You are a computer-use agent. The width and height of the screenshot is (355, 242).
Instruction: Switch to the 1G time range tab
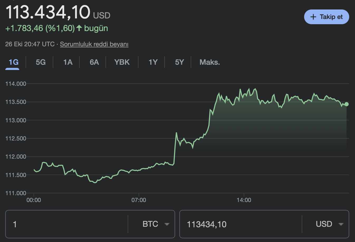[x=13, y=62]
